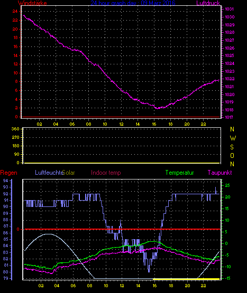Click the 360 tick on direction axis
247x293 pixels.
coord(15,129)
